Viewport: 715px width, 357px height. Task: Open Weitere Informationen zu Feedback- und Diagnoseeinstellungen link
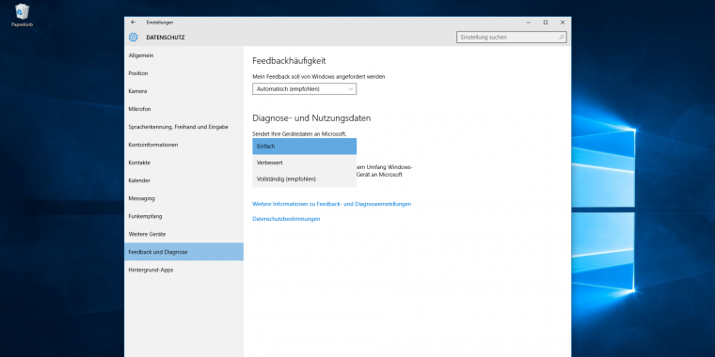(331, 204)
